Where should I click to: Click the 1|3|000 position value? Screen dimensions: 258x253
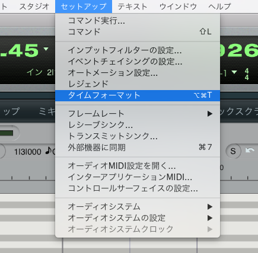[28, 152]
